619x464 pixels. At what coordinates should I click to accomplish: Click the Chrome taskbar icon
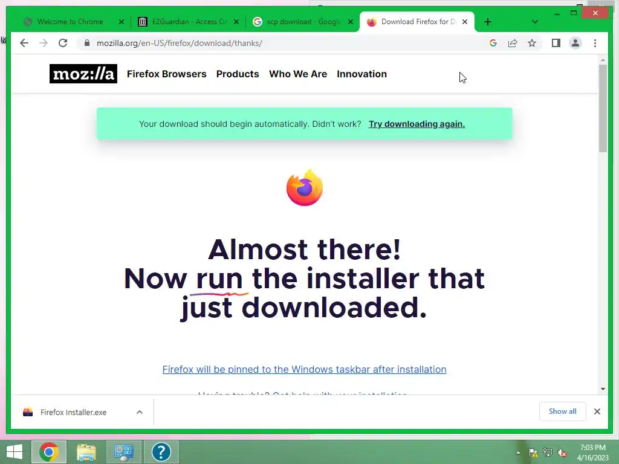48,452
